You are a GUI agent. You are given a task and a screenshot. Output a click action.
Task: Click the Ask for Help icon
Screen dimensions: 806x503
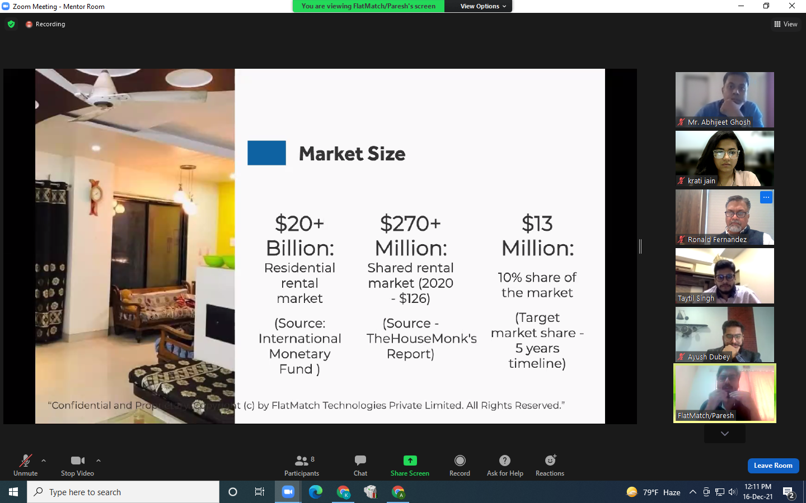tap(504, 461)
